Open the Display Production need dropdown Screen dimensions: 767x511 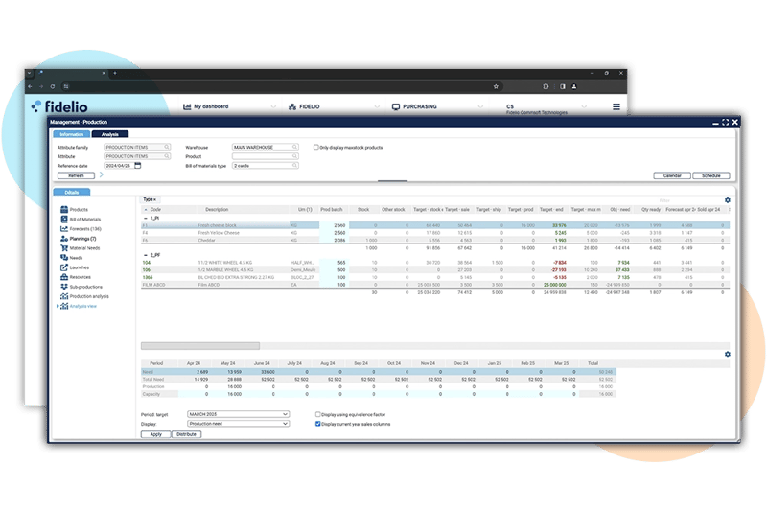[238, 424]
